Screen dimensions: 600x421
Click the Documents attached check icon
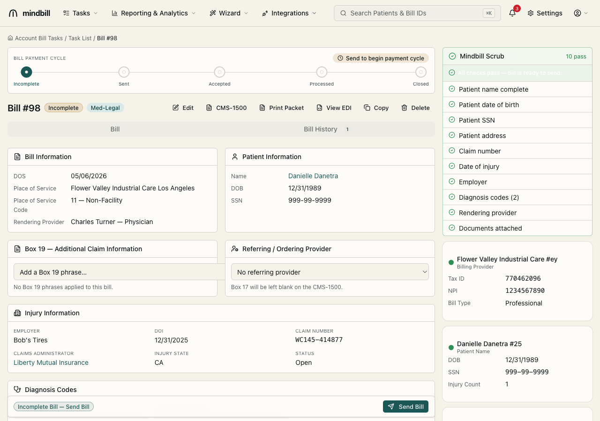tap(452, 228)
